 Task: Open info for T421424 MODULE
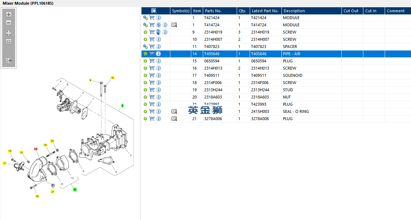[x=158, y=18]
